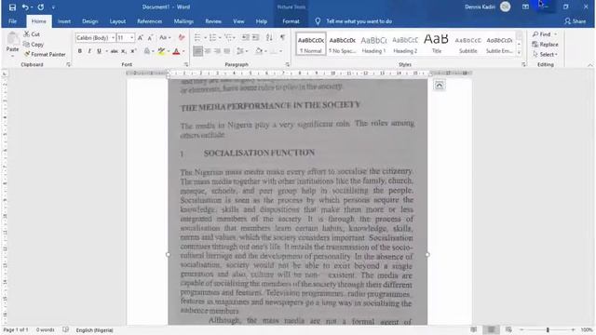Open Text Effects and Typography
Image resolution: width=596 pixels, height=335 pixels.
click(x=147, y=51)
